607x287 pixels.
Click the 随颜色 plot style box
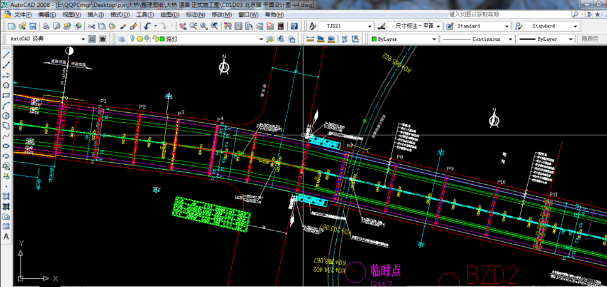click(x=590, y=39)
